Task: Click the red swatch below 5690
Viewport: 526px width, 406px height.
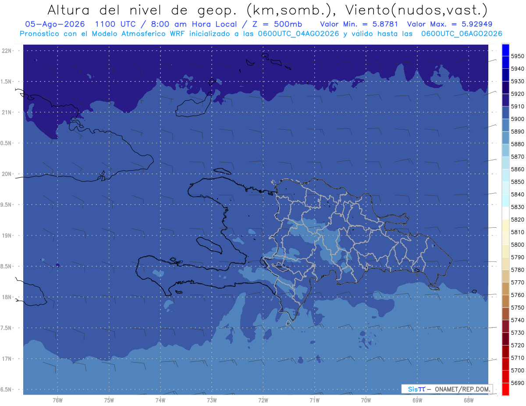Action: click(505, 389)
